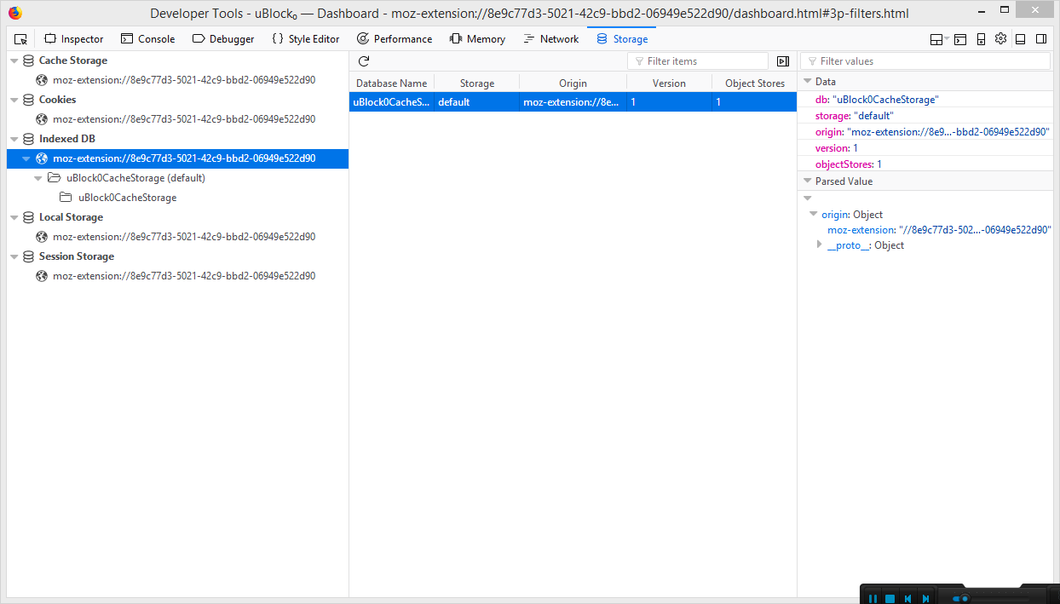Click folder icon of uBlock0CacheStorage object store
Image resolution: width=1060 pixels, height=604 pixels.
coord(66,198)
